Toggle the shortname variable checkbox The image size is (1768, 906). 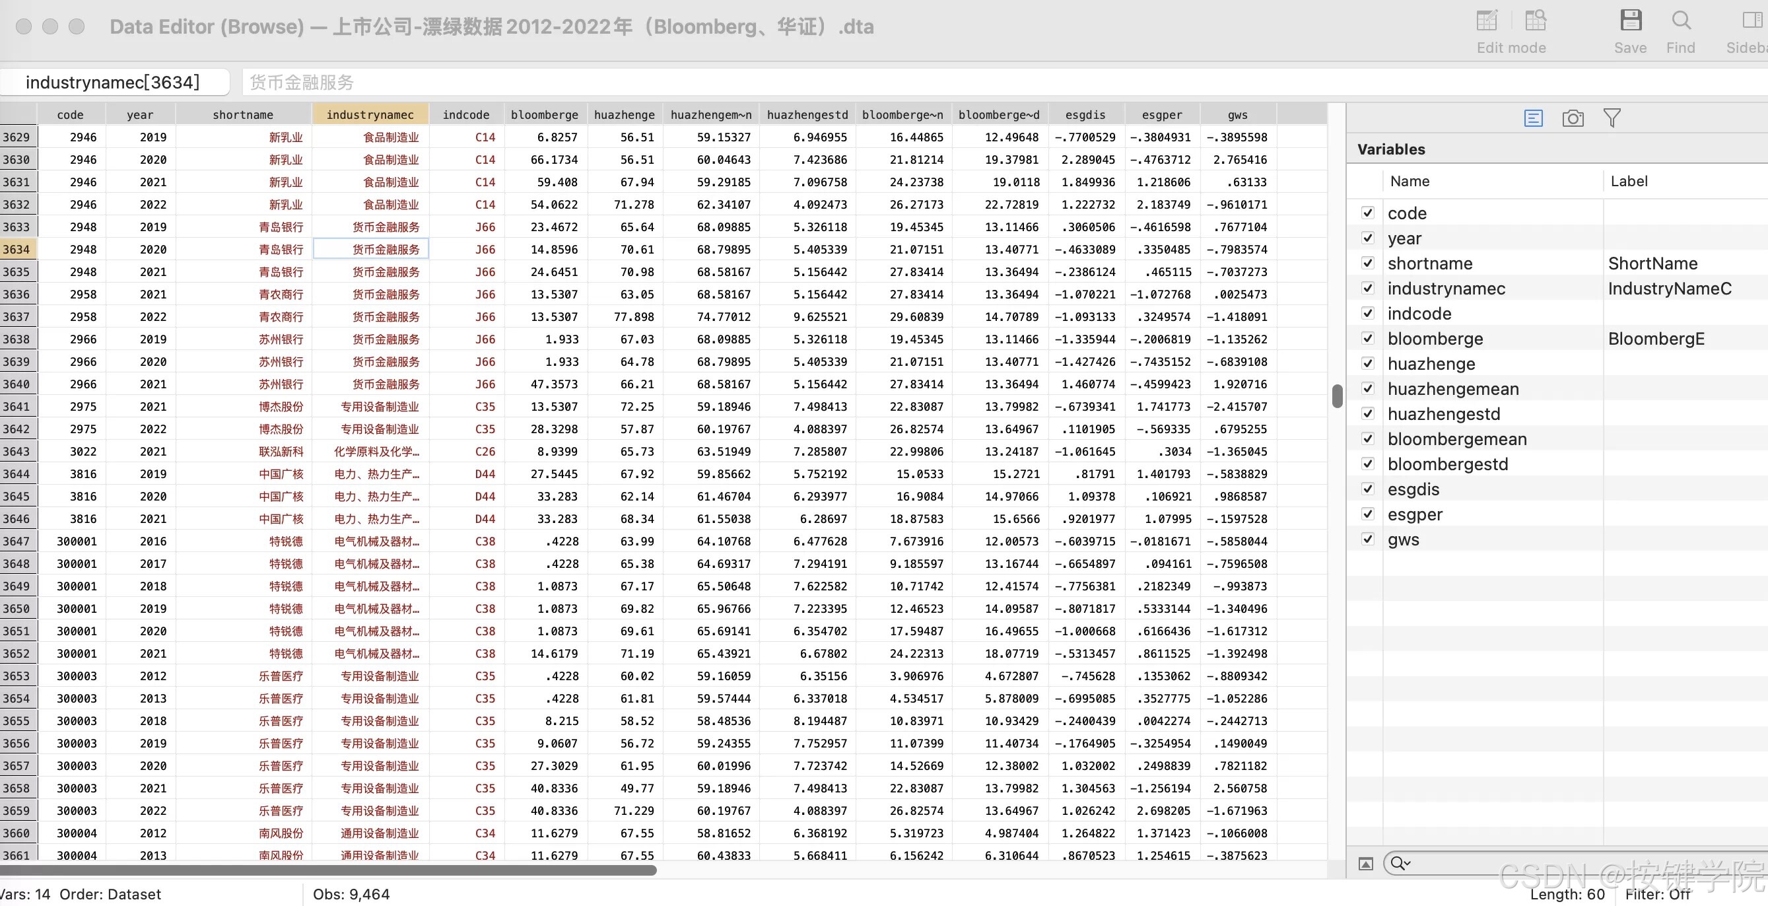pos(1367,263)
